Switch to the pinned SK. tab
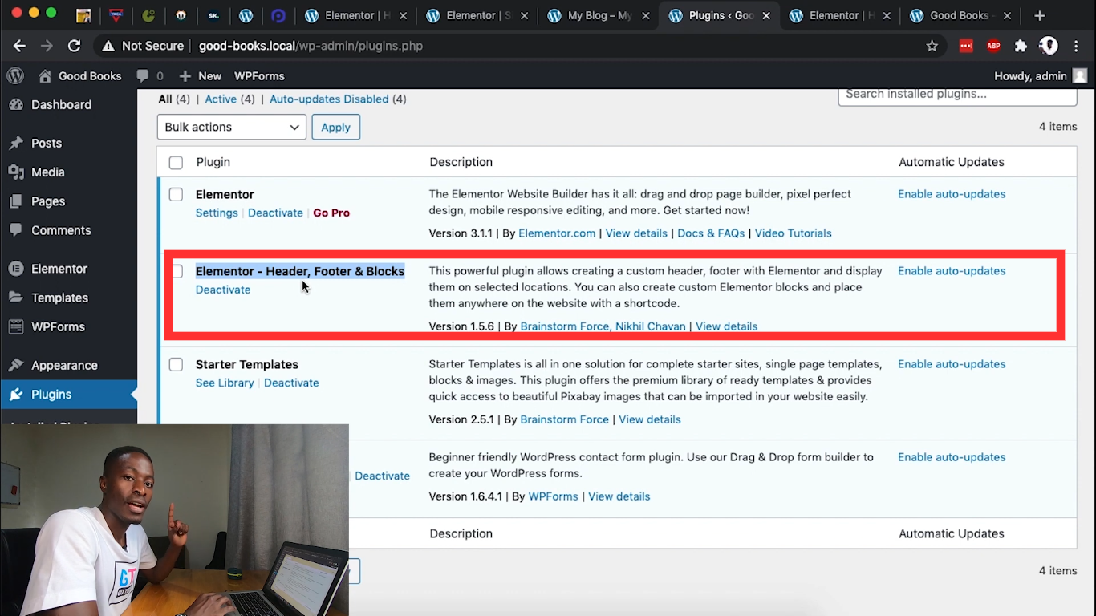This screenshot has width=1096, height=616. (x=213, y=15)
